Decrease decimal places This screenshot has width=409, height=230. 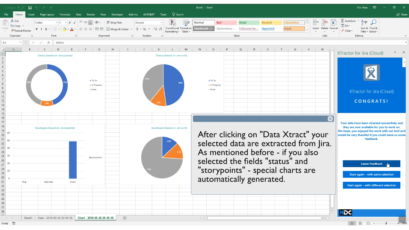pos(160,29)
